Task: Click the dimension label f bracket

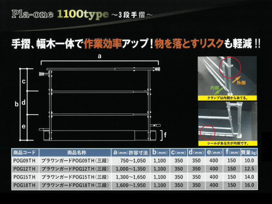Action: [163, 135]
